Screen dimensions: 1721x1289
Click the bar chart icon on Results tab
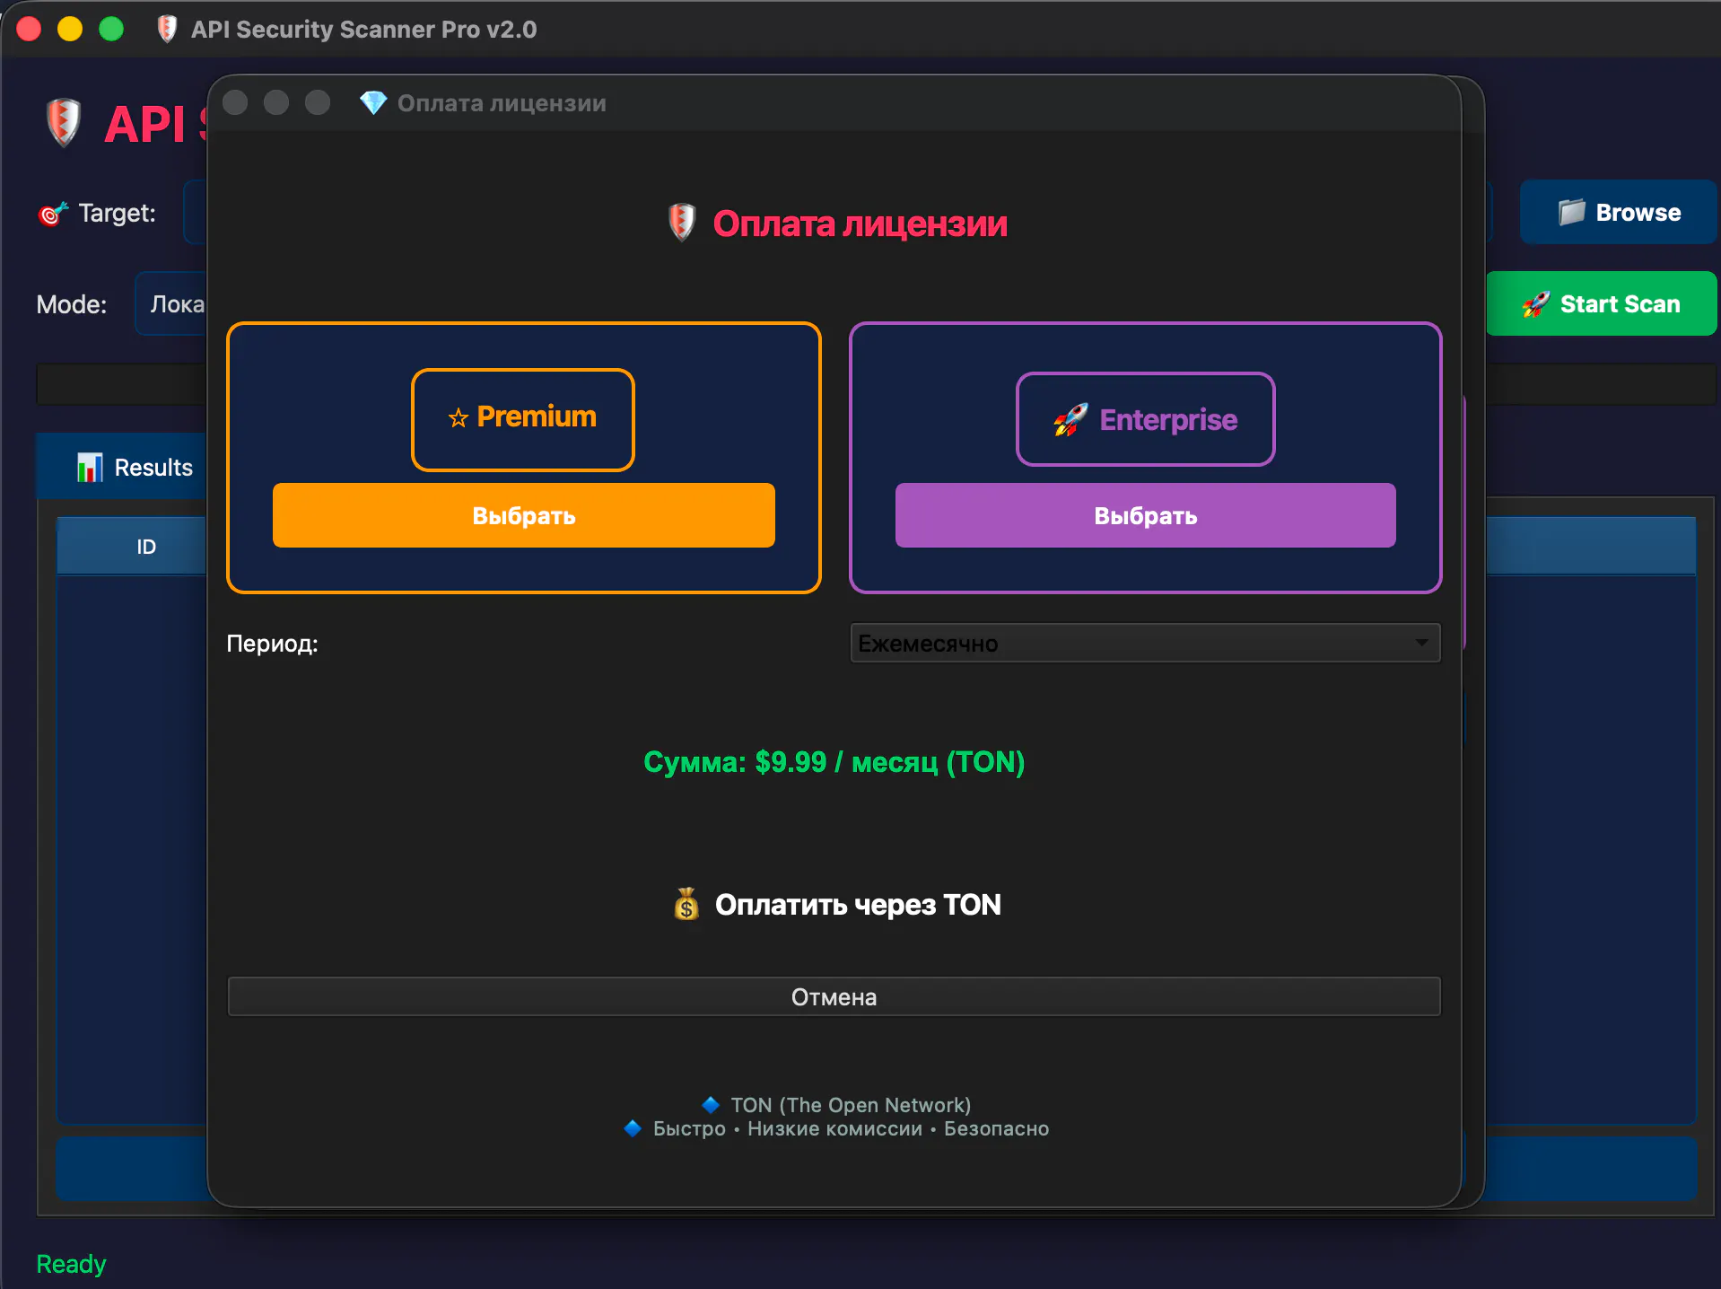[x=90, y=467]
